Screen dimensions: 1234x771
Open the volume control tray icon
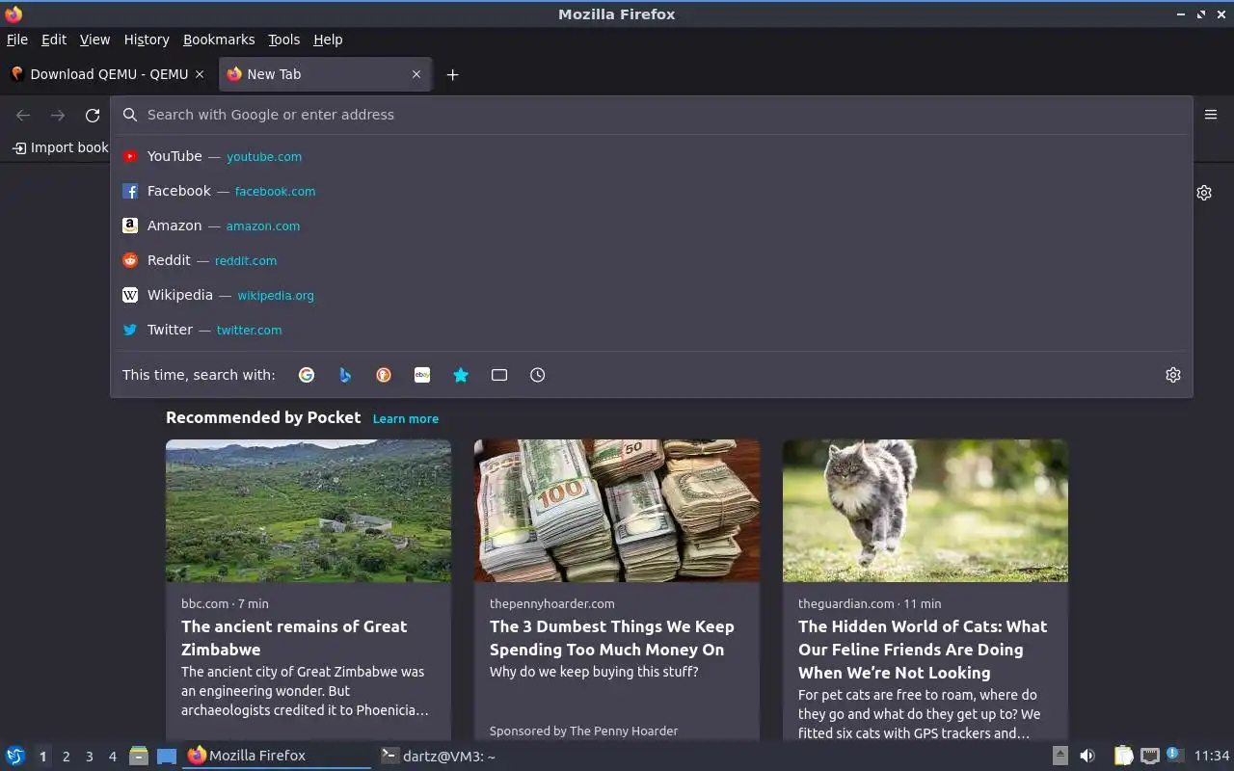(x=1087, y=756)
